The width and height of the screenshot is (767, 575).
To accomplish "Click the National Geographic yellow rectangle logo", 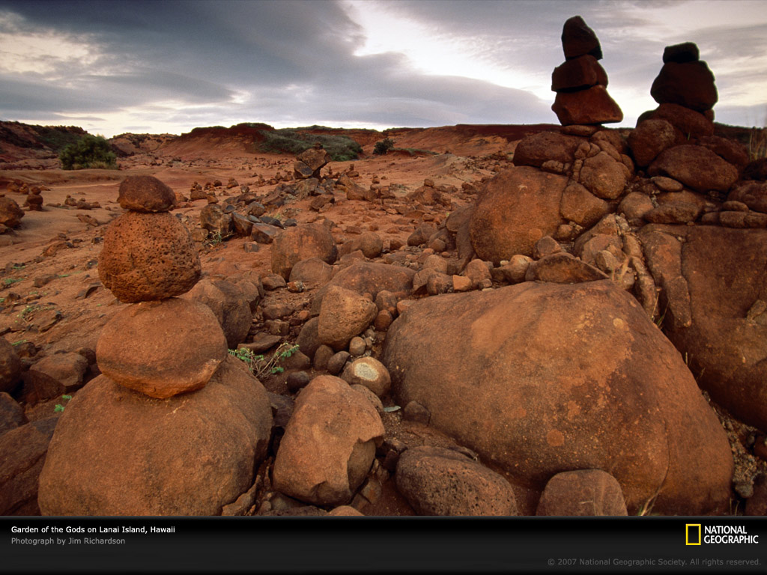I will click(693, 534).
